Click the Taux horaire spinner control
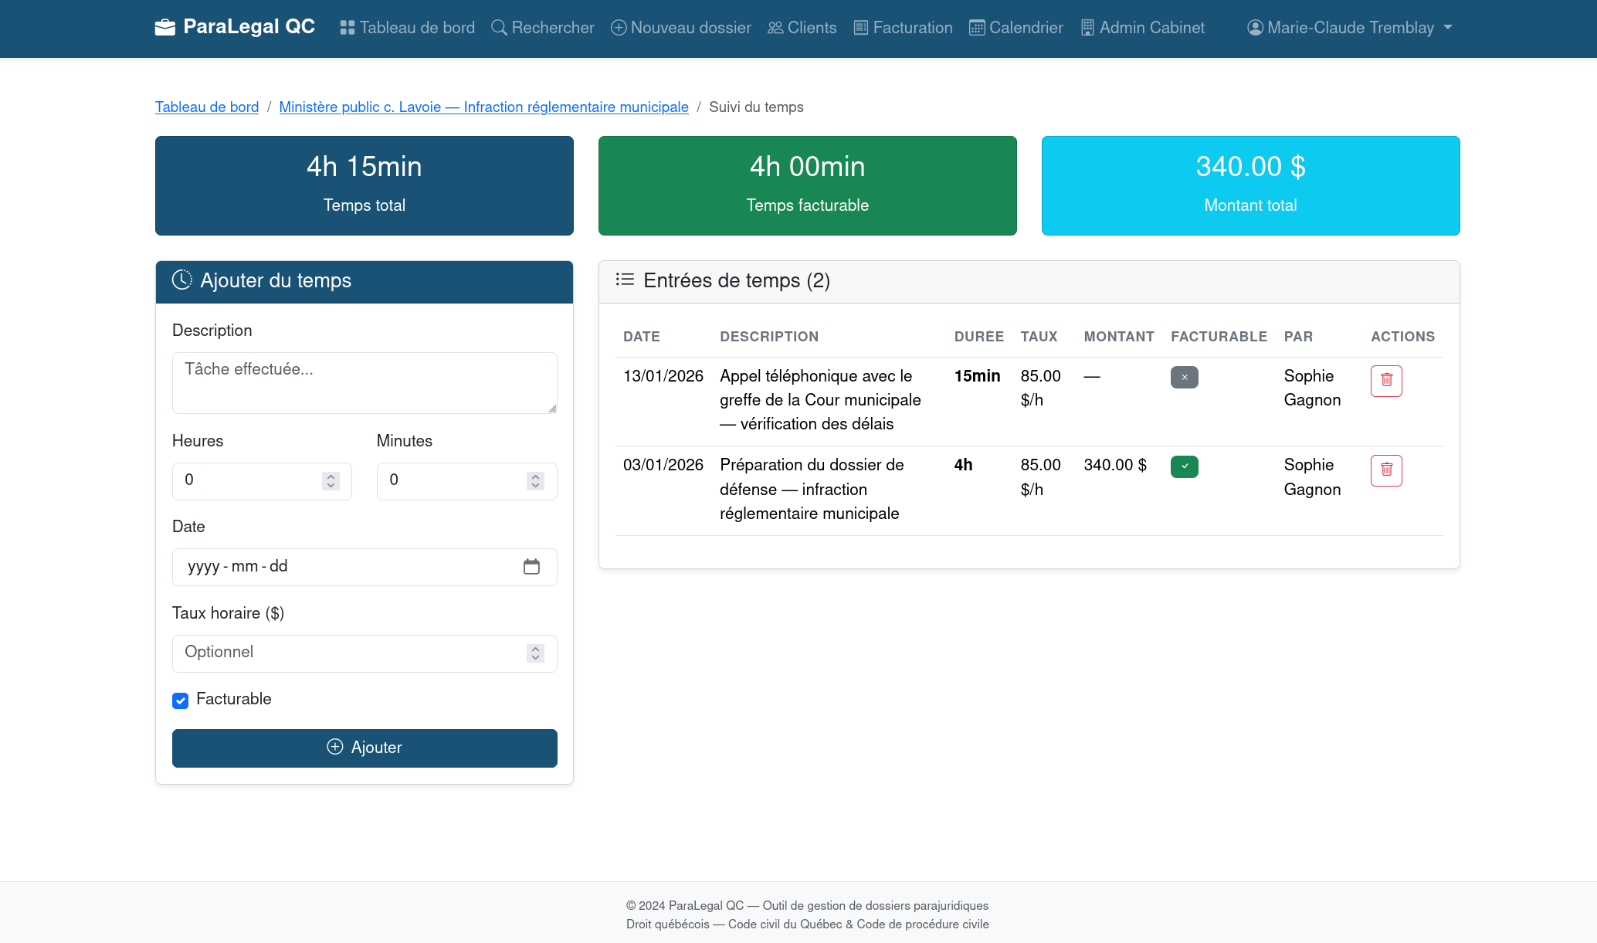This screenshot has height=943, width=1597. 535,653
